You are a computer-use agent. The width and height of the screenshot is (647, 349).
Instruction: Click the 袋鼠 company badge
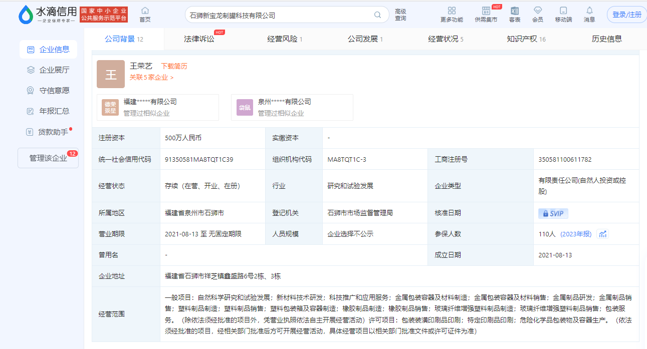coord(245,107)
